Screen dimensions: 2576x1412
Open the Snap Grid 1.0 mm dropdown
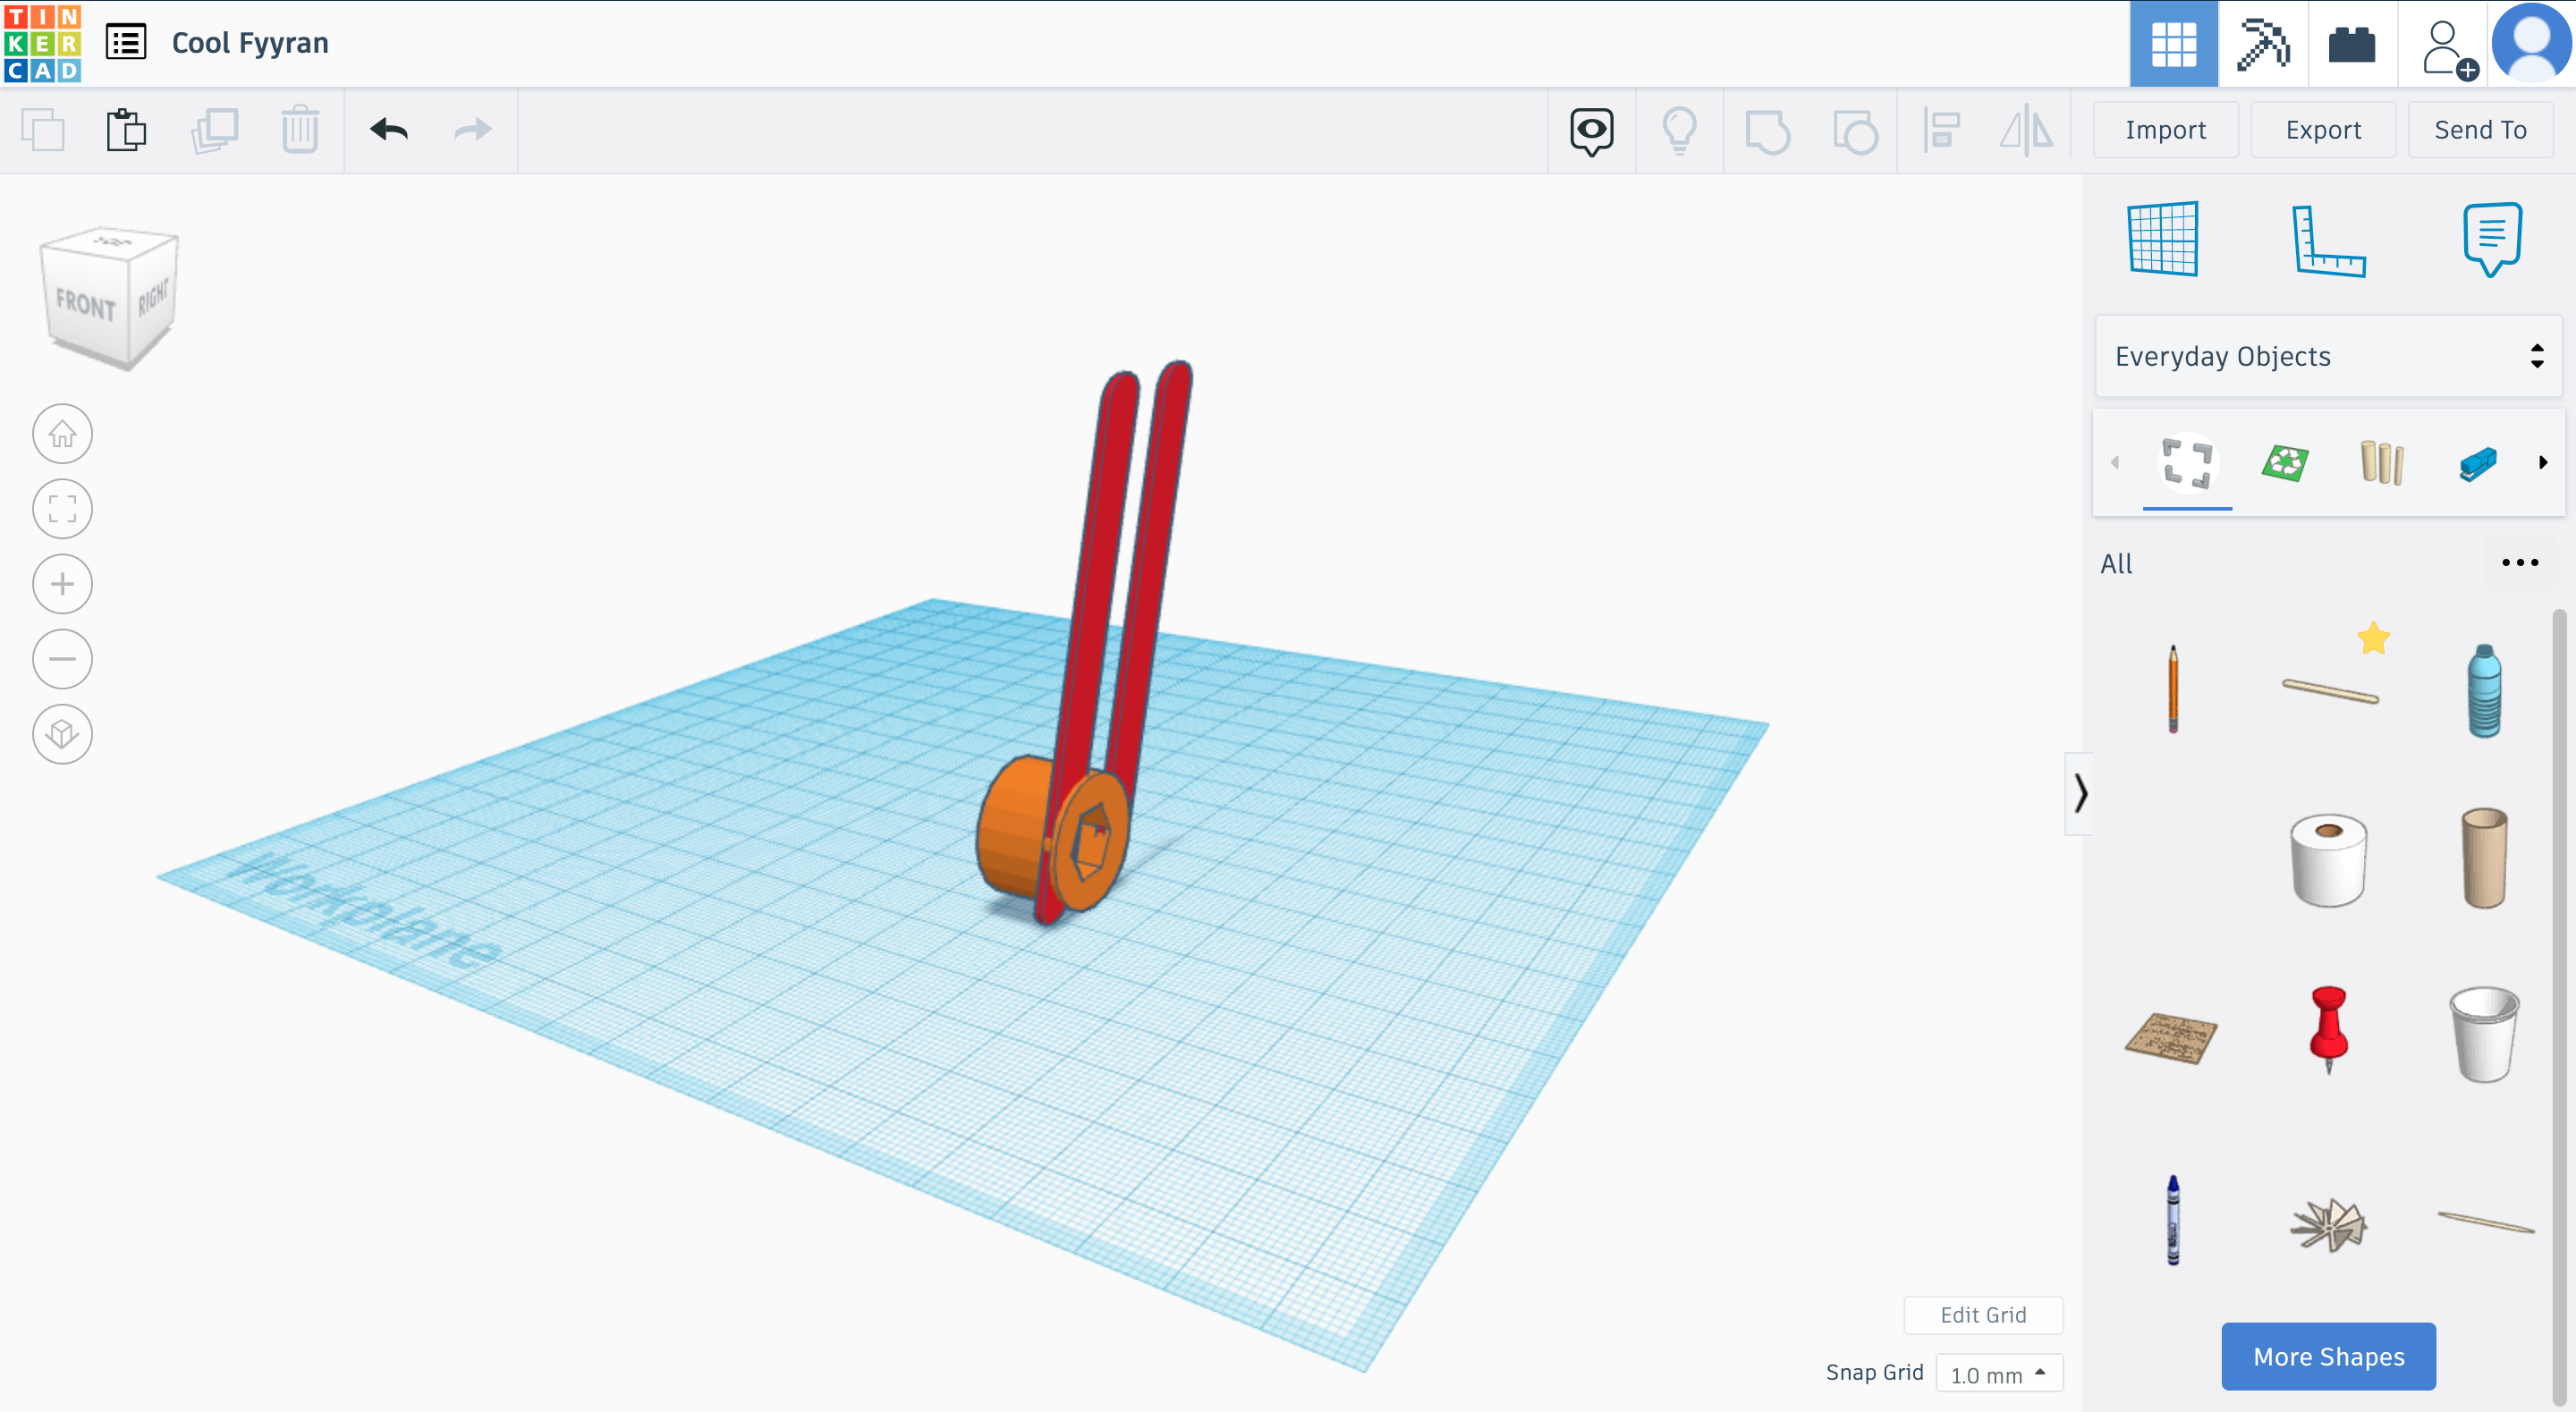1998,1374
